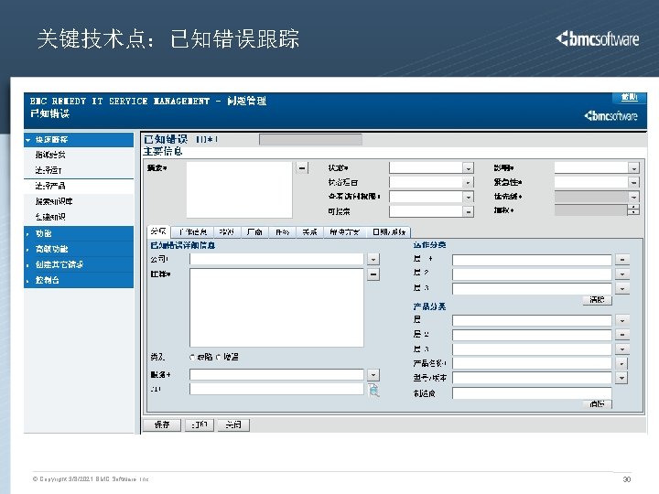
Task: Open the 公司 dropdown arrow
Action: (373, 259)
